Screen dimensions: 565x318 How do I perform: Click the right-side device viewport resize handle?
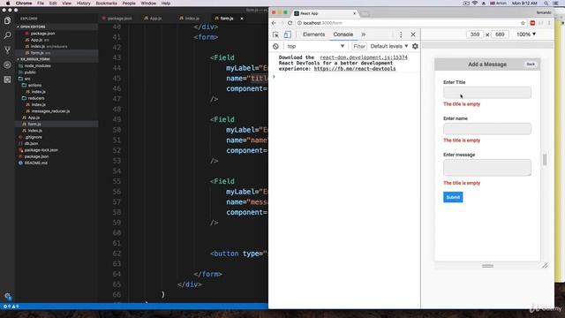[x=545, y=160]
